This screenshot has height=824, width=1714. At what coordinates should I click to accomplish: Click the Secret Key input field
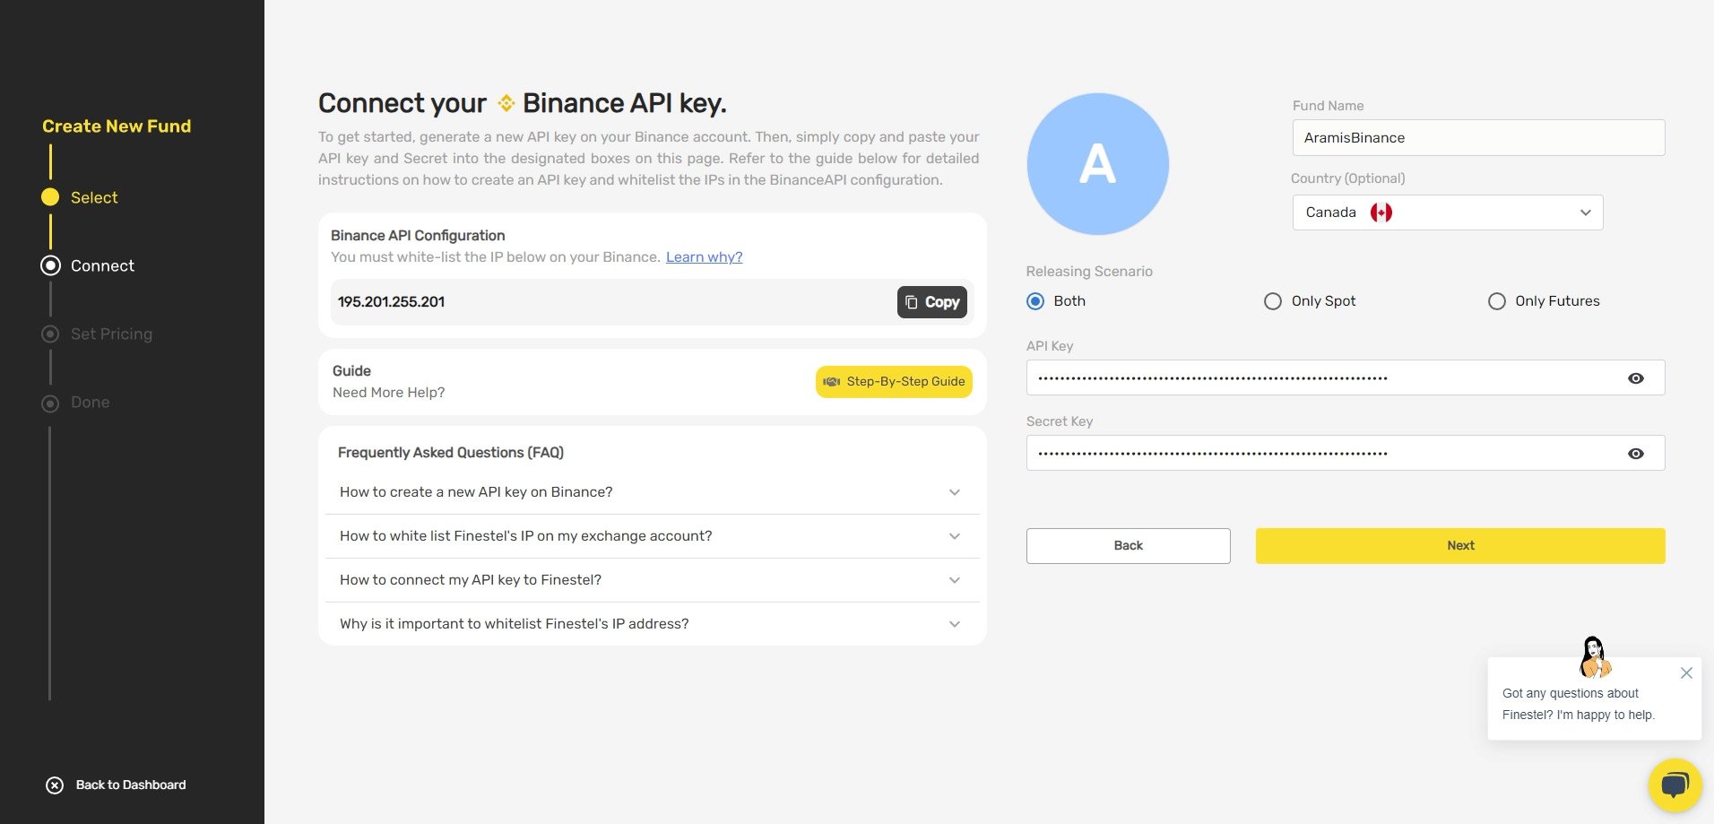(x=1346, y=453)
